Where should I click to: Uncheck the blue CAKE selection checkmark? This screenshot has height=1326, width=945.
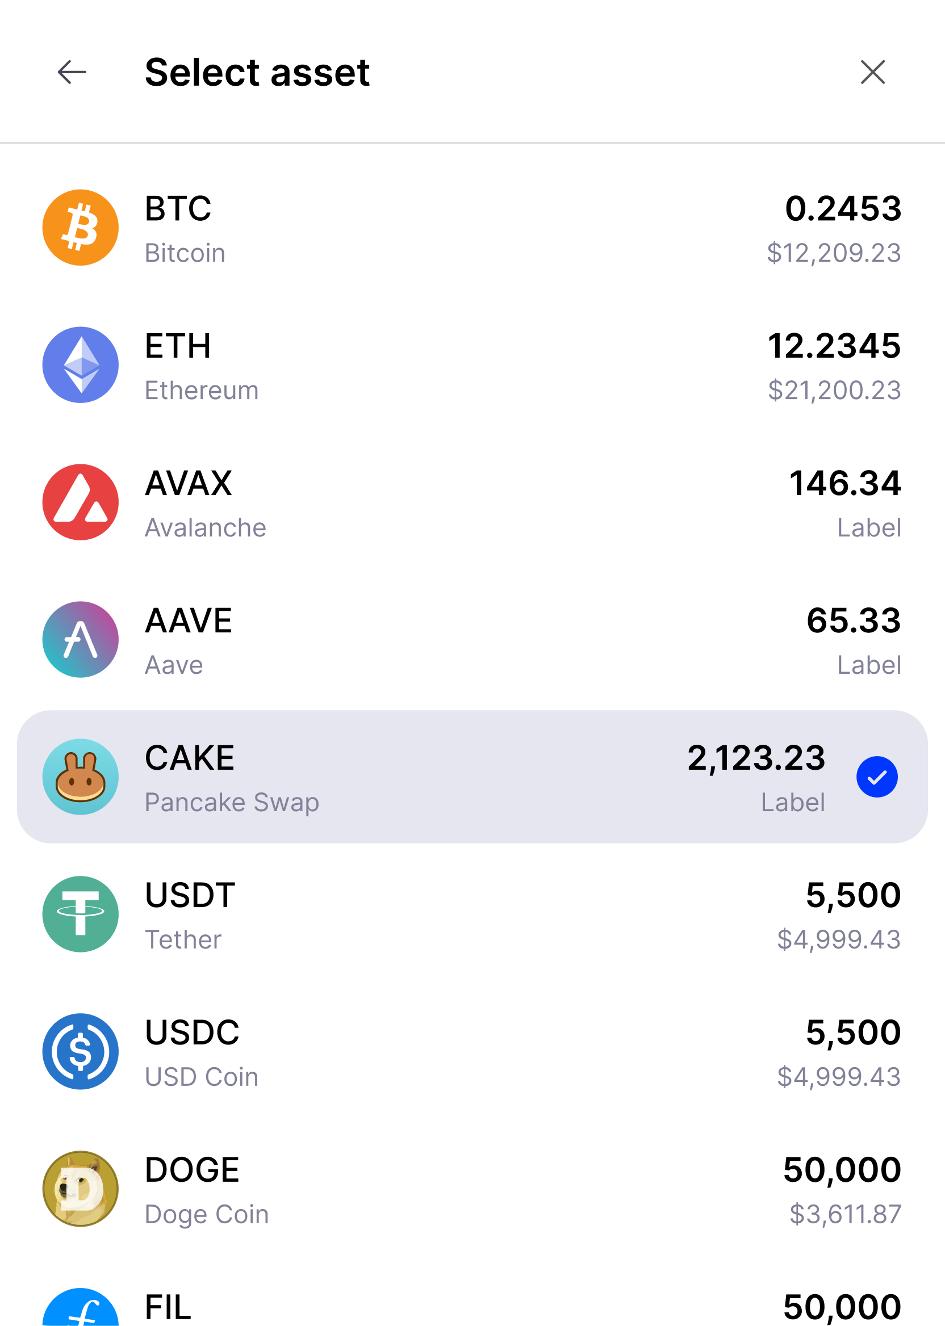(877, 777)
